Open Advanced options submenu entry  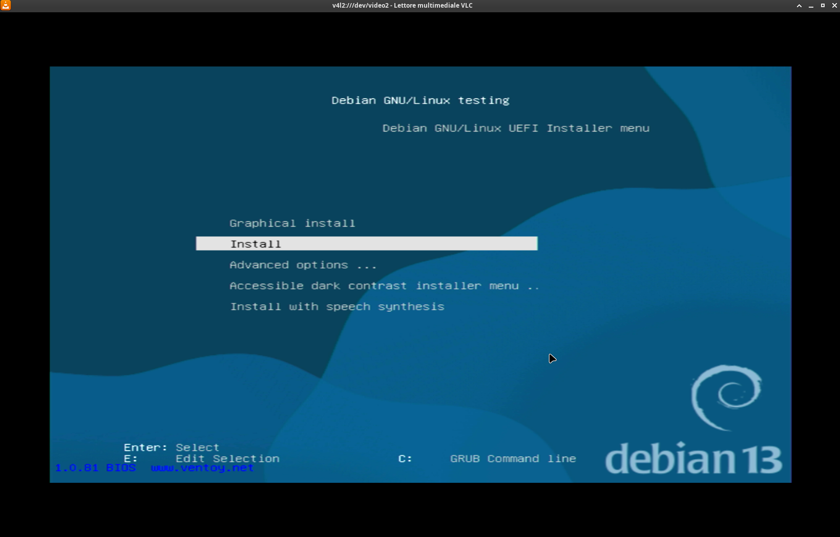pyautogui.click(x=303, y=265)
